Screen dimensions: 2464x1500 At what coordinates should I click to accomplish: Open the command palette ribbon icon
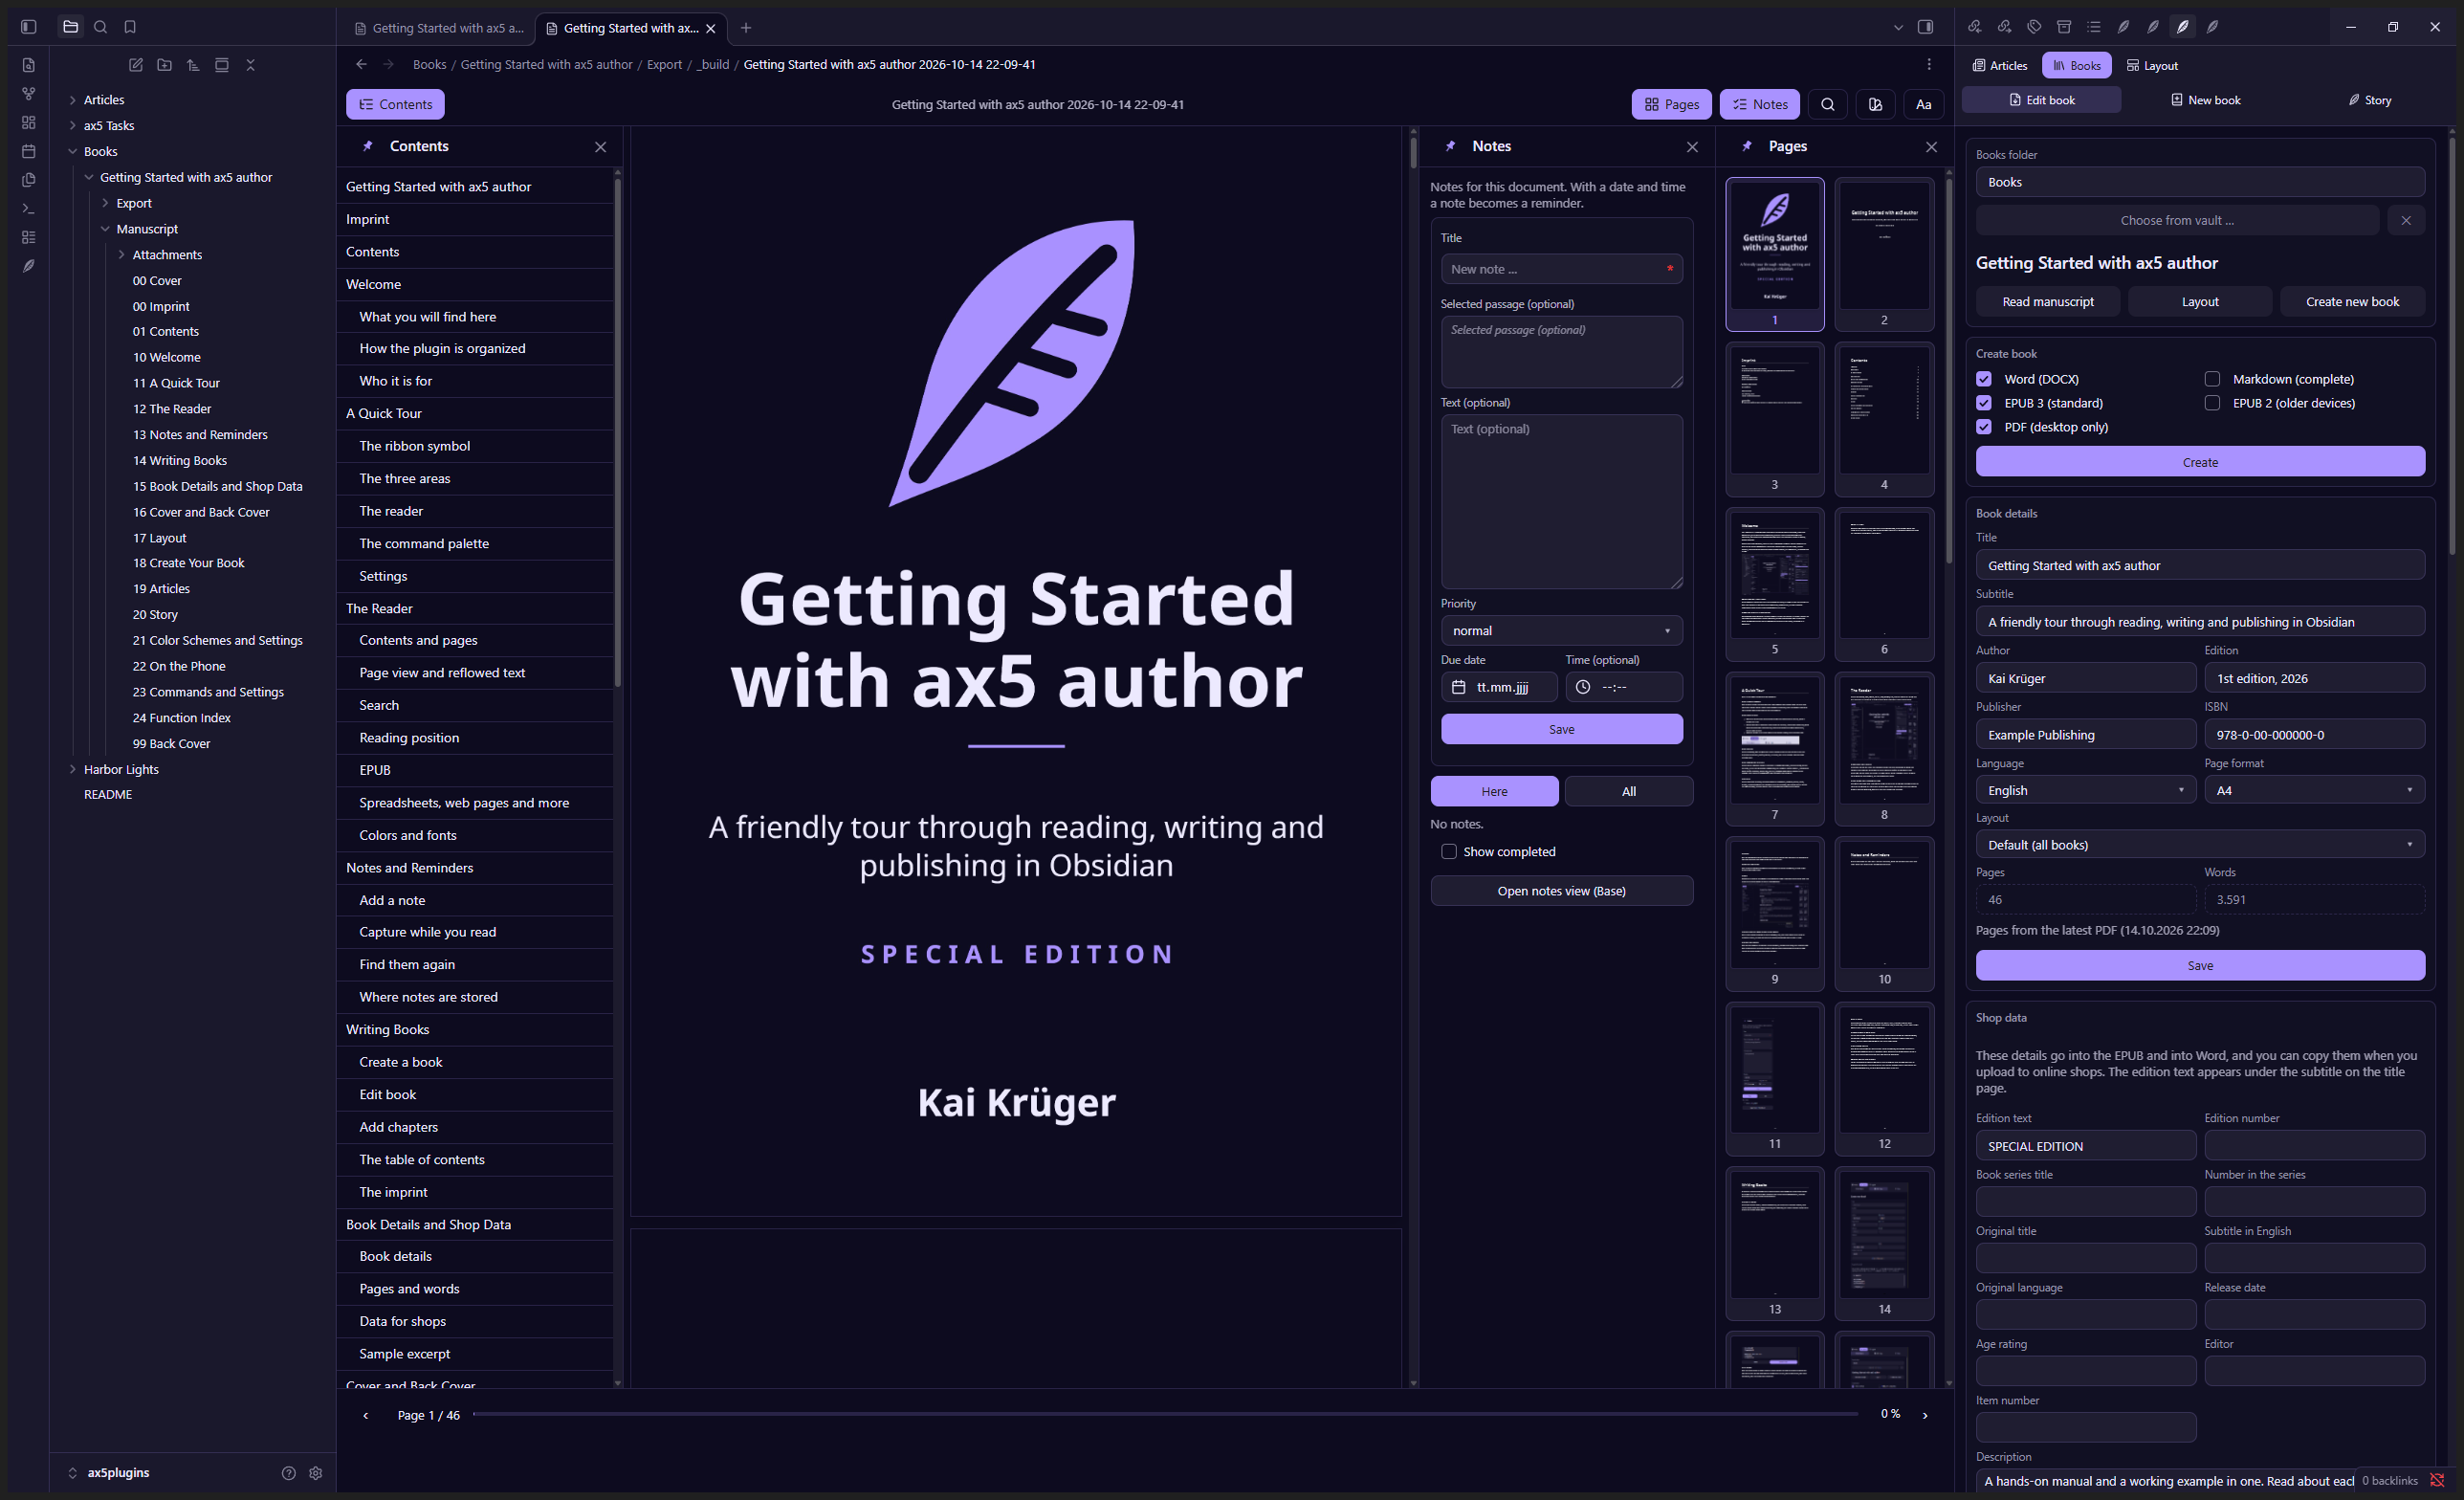coord(29,208)
